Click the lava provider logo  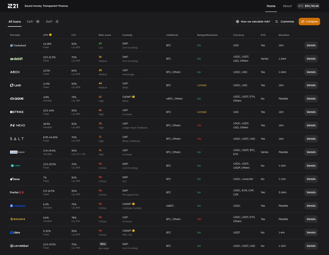click(x=15, y=179)
